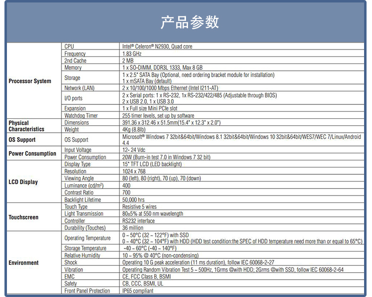The image size is (372, 297).
Task: Select the '4Kg (8.8lb)' value
Action: point(134,130)
